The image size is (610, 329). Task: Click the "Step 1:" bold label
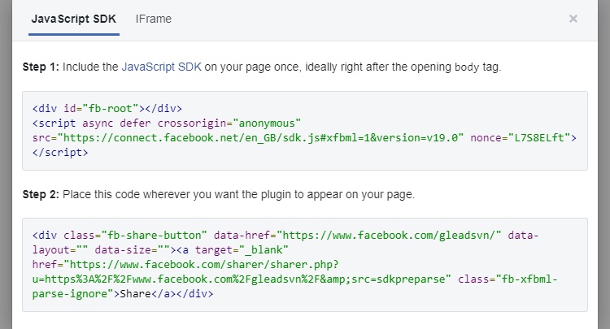39,67
